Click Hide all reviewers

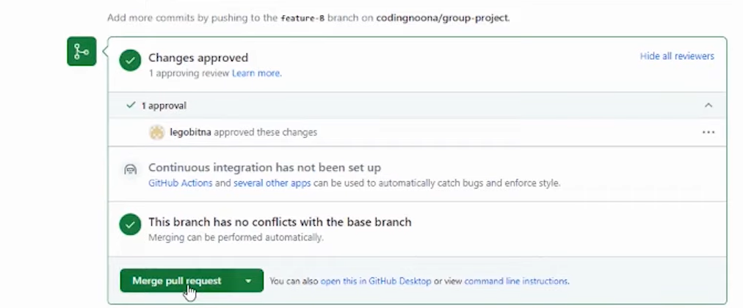pos(677,56)
